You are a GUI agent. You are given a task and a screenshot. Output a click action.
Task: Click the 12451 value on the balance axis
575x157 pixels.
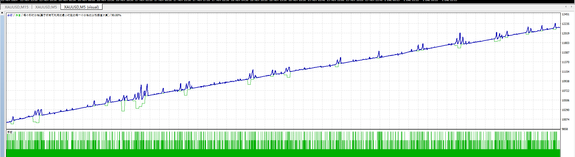[x=565, y=14]
